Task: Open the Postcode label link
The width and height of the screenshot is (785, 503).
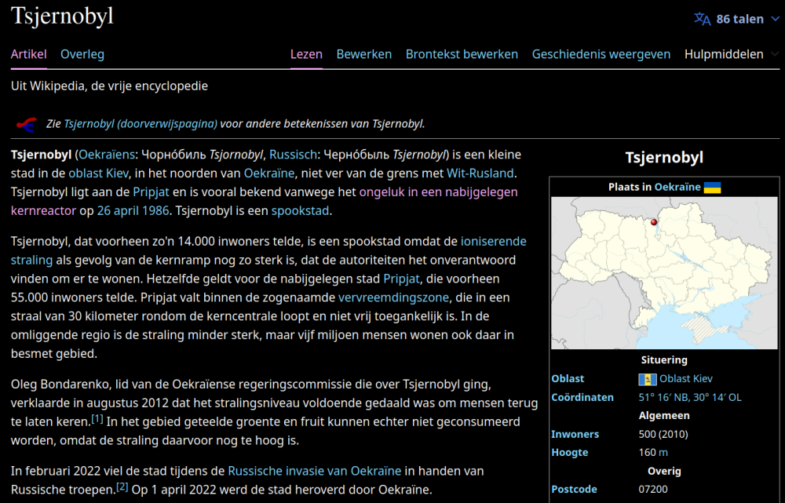Action: pyautogui.click(x=575, y=490)
